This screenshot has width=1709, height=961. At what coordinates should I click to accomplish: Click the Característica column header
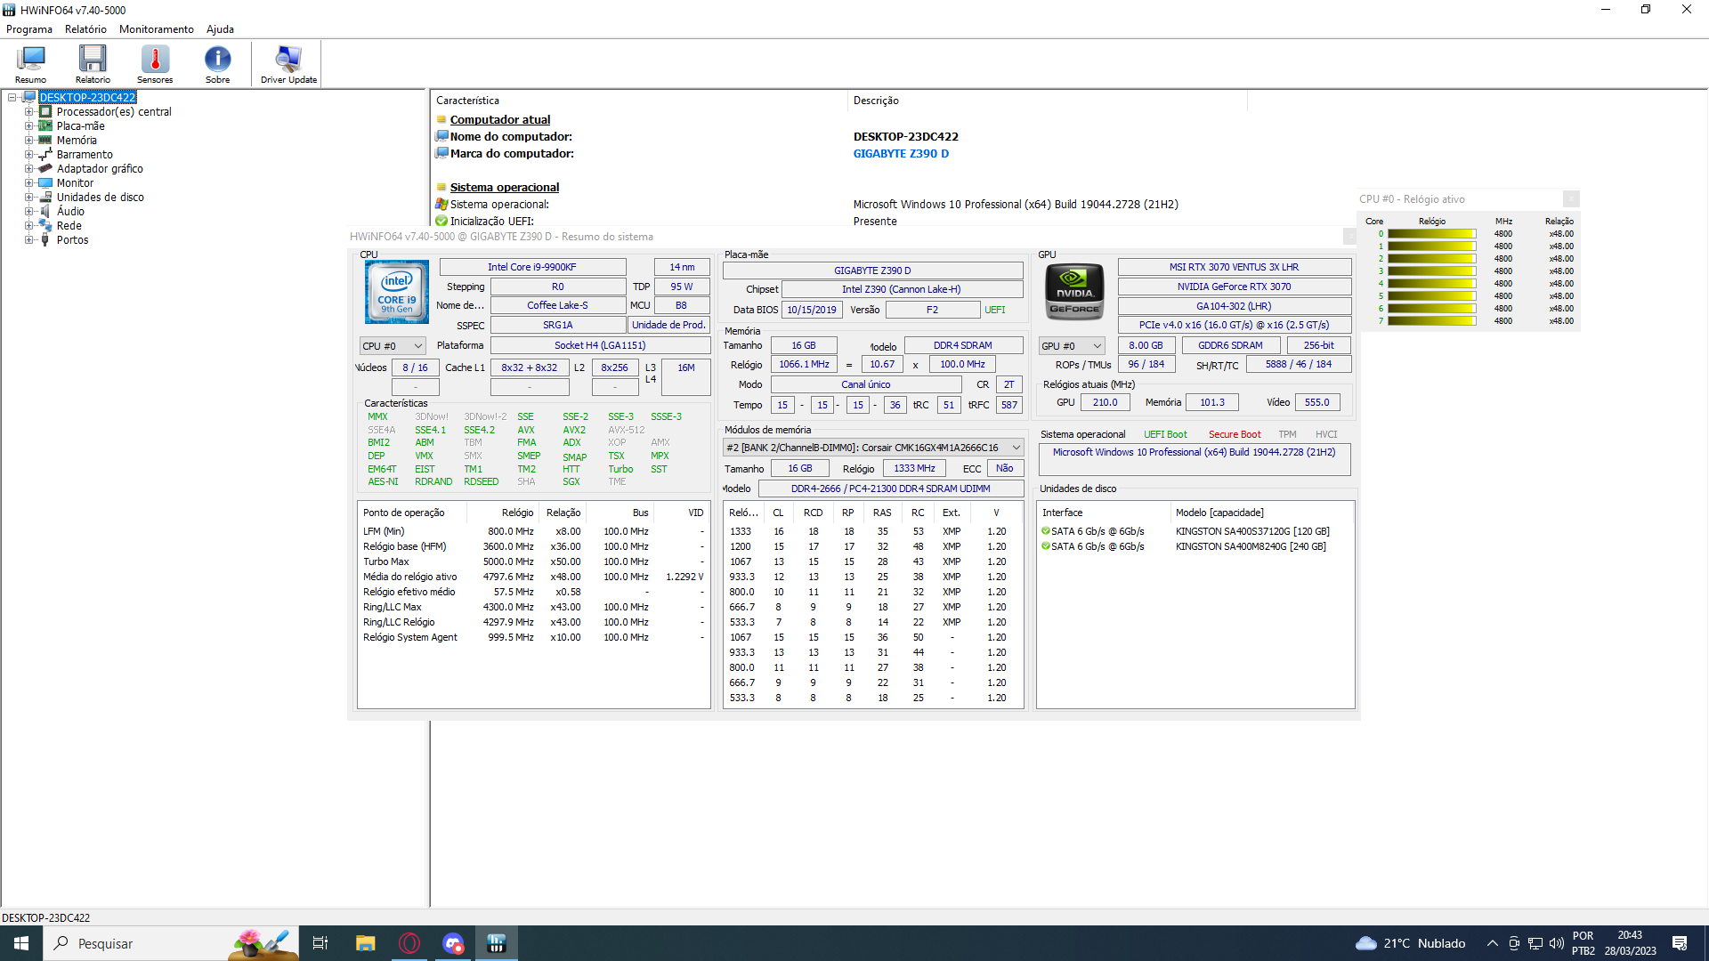(x=639, y=101)
